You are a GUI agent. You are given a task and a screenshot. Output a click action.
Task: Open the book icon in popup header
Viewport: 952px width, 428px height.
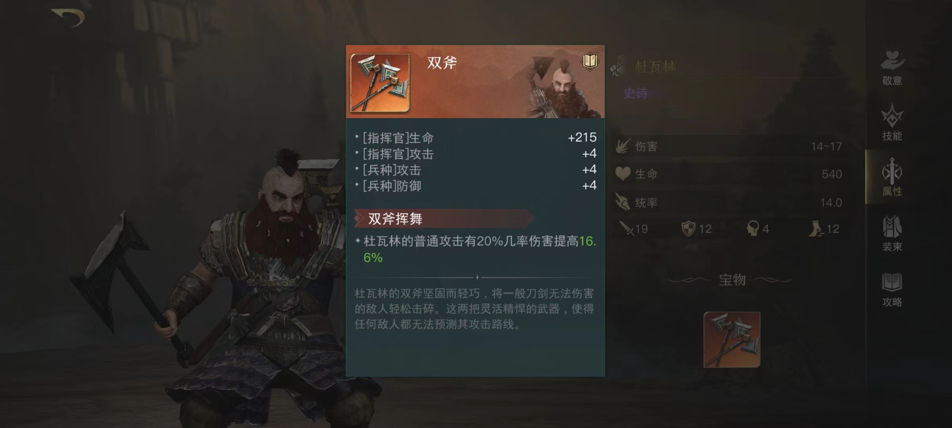pyautogui.click(x=590, y=61)
